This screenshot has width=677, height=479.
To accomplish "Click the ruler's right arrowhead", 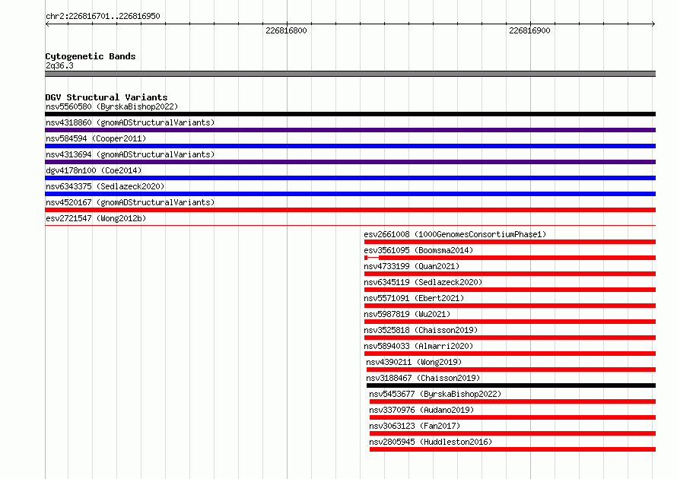I will click(x=653, y=24).
